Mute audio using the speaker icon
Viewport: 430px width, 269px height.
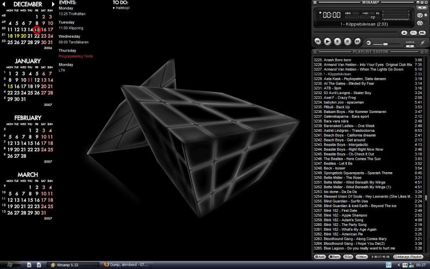click(x=369, y=43)
